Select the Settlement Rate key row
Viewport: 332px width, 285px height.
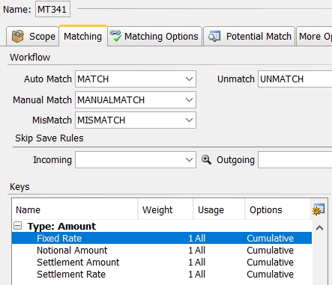click(x=162, y=274)
